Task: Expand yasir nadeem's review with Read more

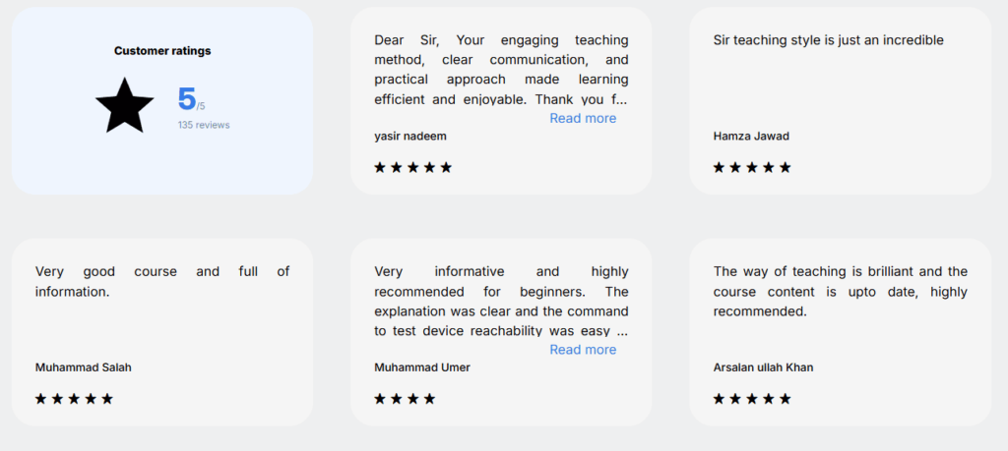Action: click(583, 118)
